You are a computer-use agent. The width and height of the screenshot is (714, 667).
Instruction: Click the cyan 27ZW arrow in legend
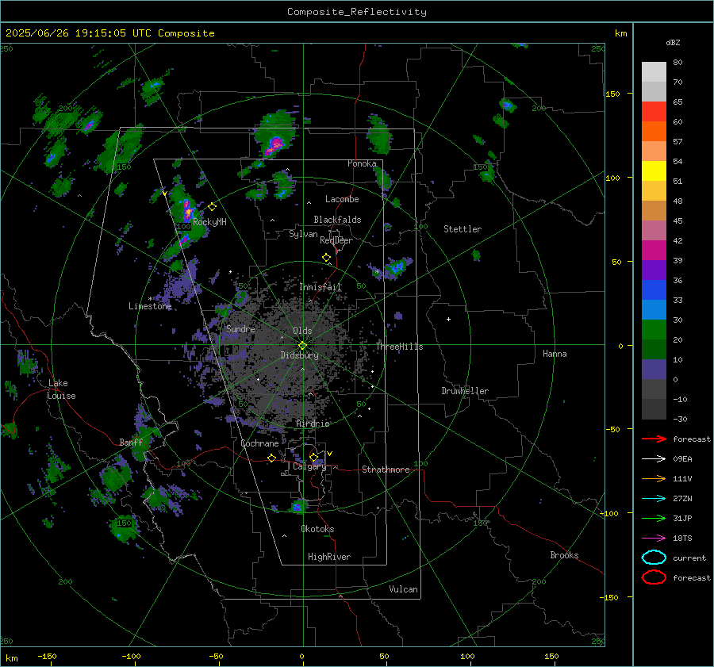[x=654, y=499]
